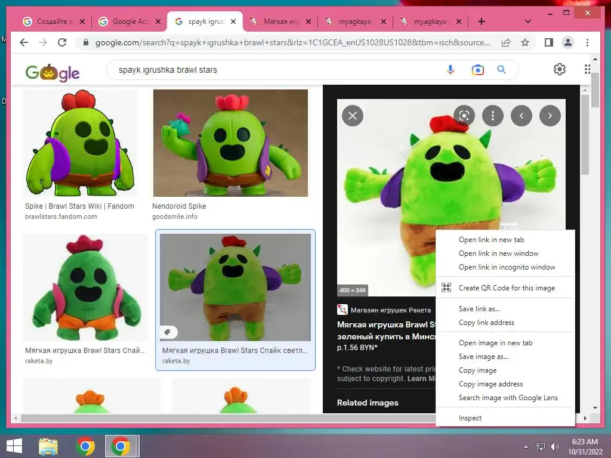The image size is (611, 458).
Task: Click the Google Lens icon on preview
Action: pyautogui.click(x=464, y=116)
